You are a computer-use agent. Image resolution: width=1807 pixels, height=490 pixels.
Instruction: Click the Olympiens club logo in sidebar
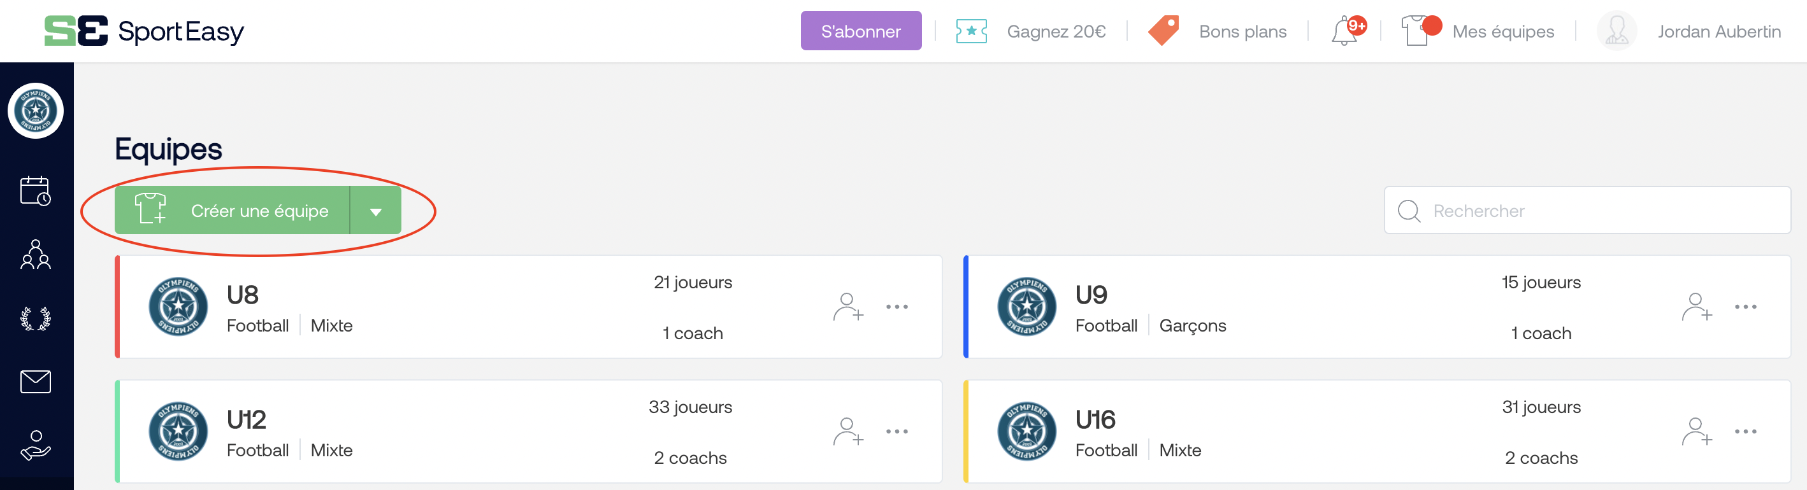(36, 111)
